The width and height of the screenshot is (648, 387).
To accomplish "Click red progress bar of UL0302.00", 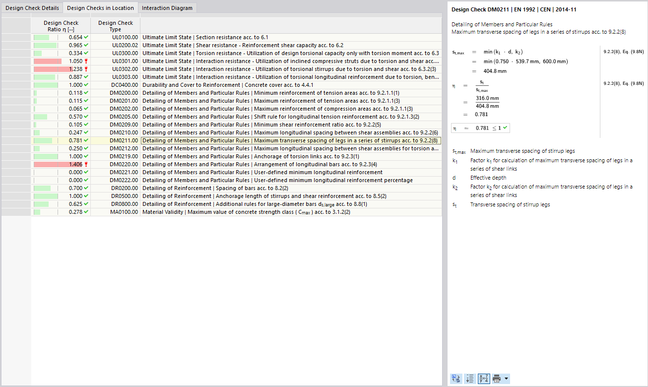I will click(x=53, y=69).
